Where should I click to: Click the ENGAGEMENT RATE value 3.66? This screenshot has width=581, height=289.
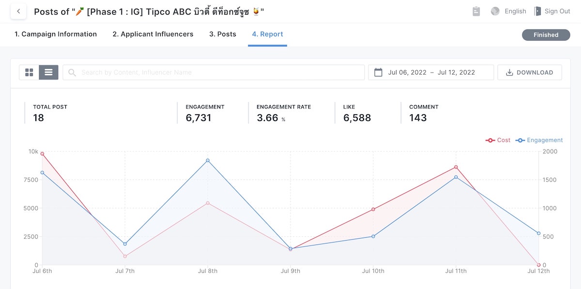coord(267,118)
